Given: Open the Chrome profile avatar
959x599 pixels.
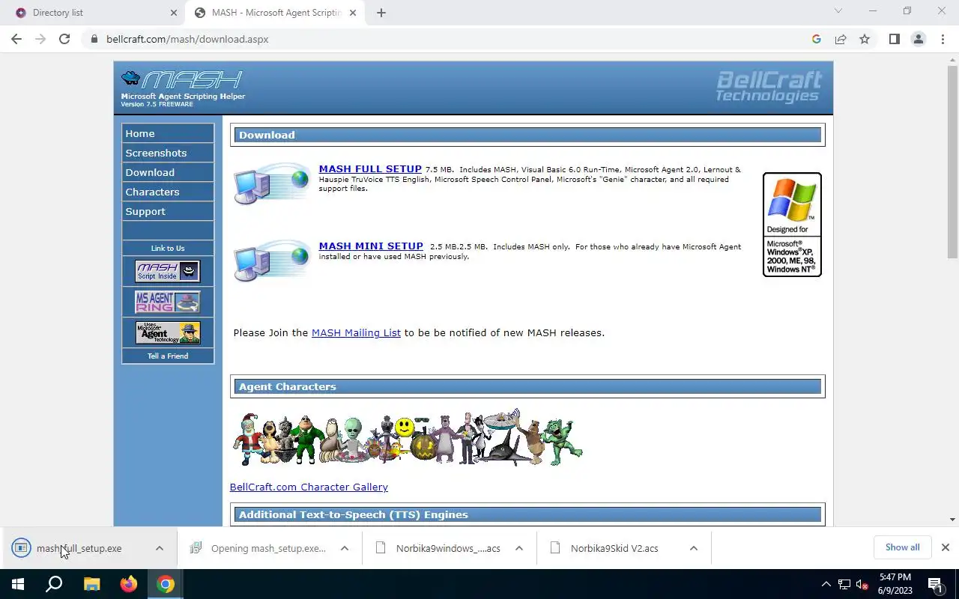Looking at the screenshot, I should click(918, 39).
